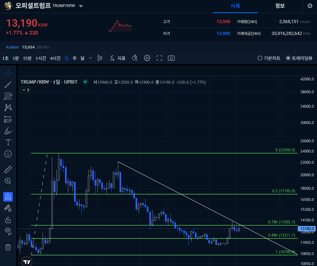Click the mini price sparkline chart
The height and width of the screenshot is (266, 317).
[x=120, y=26]
